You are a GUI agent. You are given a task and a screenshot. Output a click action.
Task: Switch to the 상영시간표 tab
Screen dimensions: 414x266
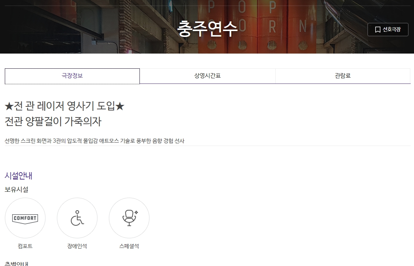coord(207,76)
